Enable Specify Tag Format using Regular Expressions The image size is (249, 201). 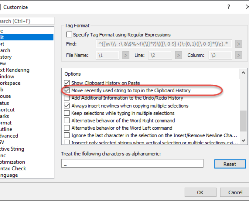(69, 35)
